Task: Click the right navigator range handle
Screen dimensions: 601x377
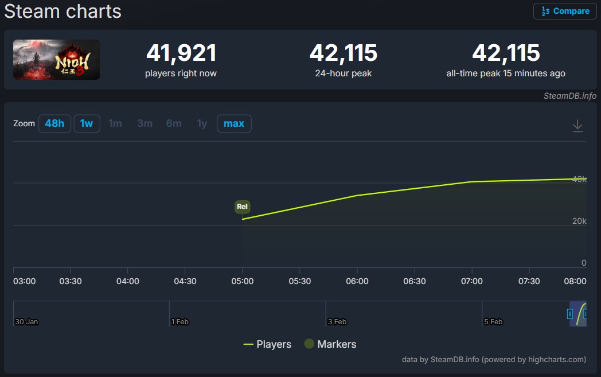Action: point(584,314)
